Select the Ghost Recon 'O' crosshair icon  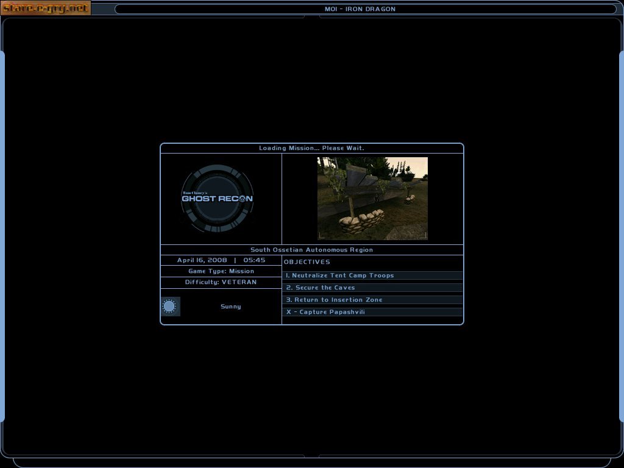(x=244, y=199)
